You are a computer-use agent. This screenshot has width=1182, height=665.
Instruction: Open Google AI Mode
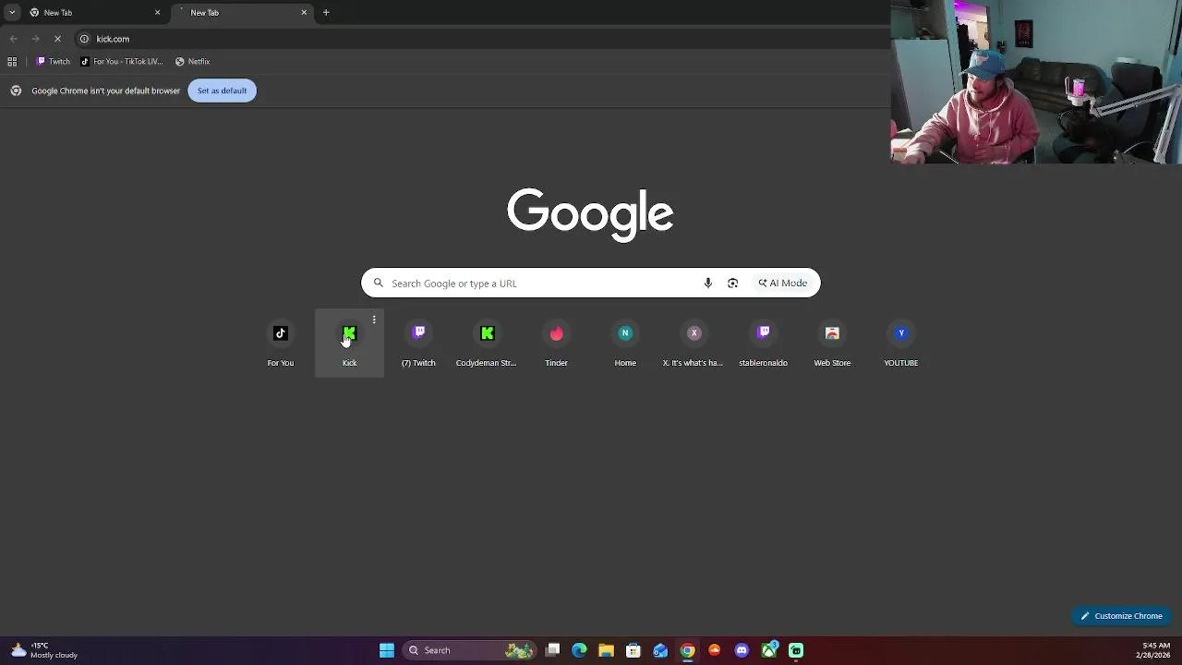click(783, 284)
